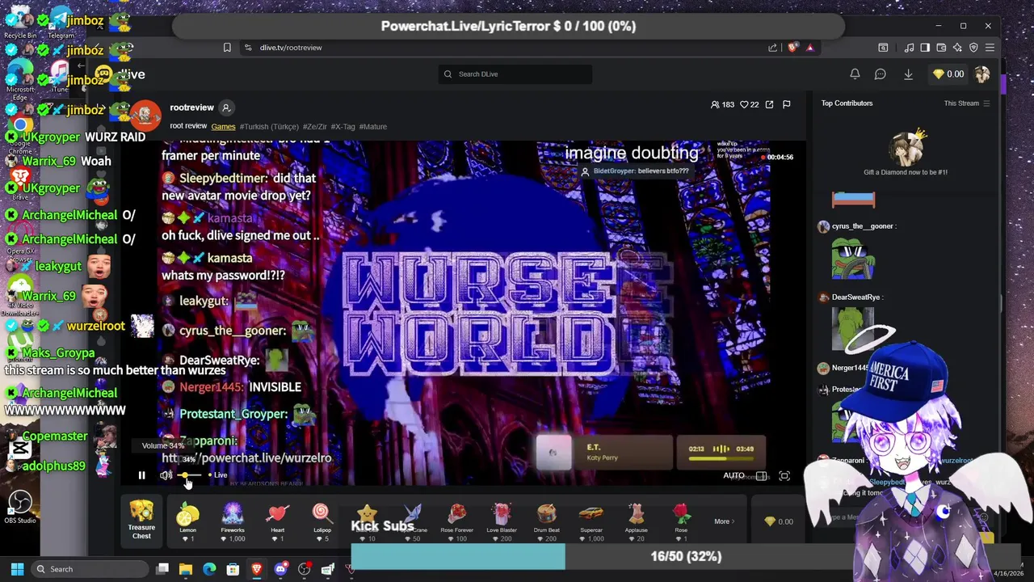
Task: Open user profile avatar menu
Action: coord(982,74)
